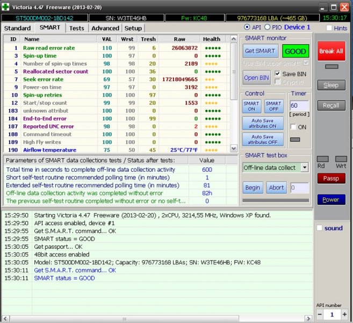Click the timer period input field
353x323 pixels.
click(299, 106)
